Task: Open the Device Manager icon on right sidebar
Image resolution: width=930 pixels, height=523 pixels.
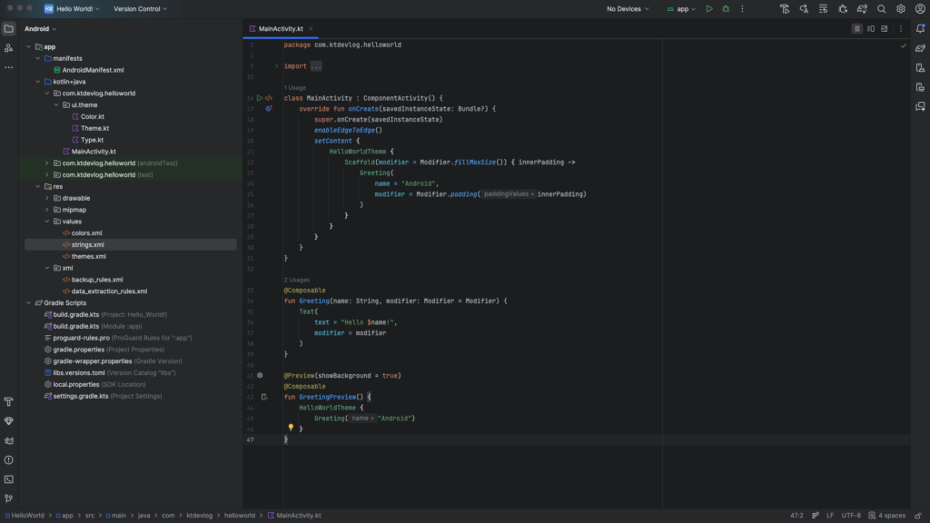Action: click(x=920, y=67)
